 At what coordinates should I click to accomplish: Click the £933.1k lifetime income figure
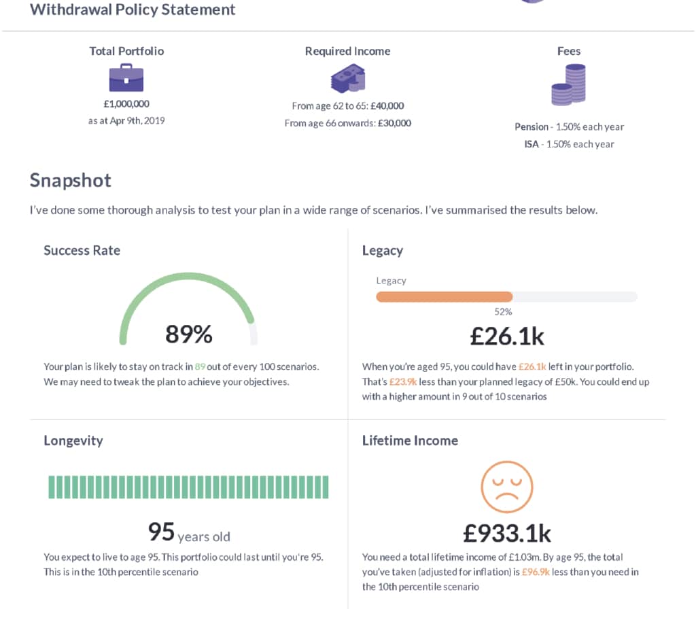(507, 533)
